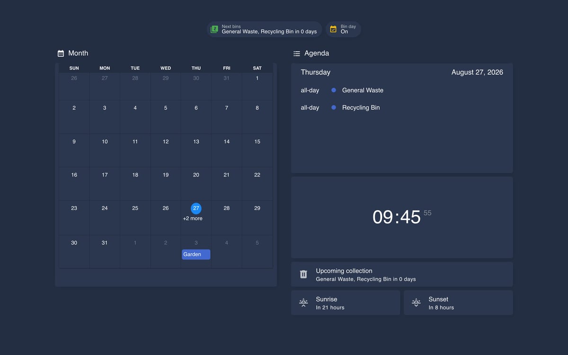
Task: Click the SUN column header
Action: click(74, 68)
